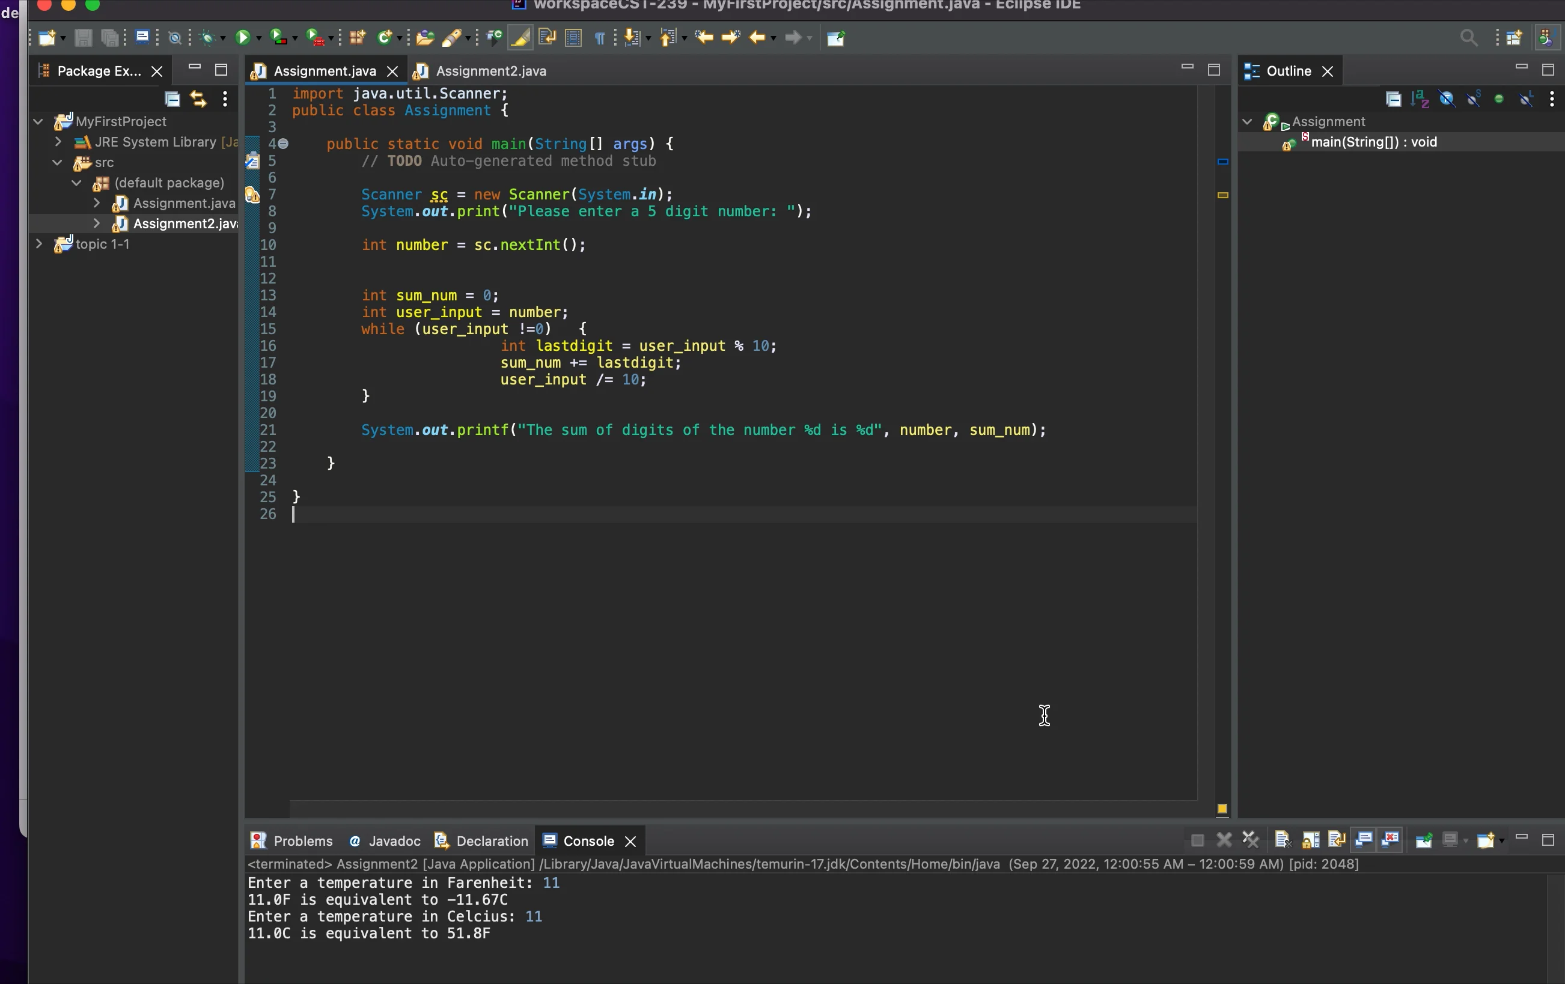The image size is (1565, 984).
Task: Expand the topic 1-1 project
Action: (x=38, y=243)
